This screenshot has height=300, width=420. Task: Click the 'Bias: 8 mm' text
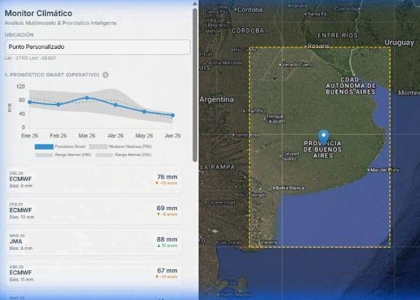click(x=21, y=186)
